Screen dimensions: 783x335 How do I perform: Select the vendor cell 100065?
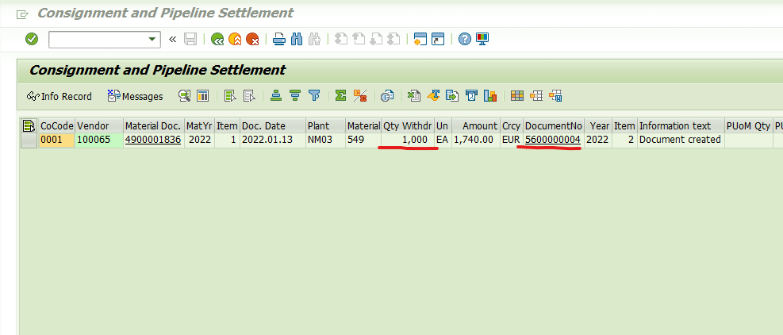pos(99,140)
